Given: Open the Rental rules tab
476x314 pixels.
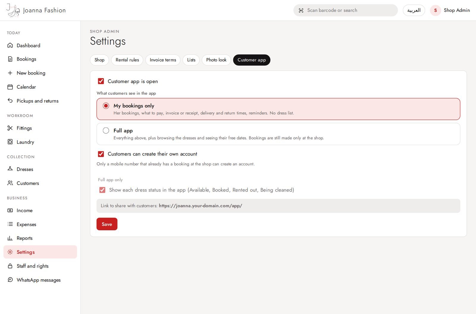Looking at the screenshot, I should [x=127, y=60].
